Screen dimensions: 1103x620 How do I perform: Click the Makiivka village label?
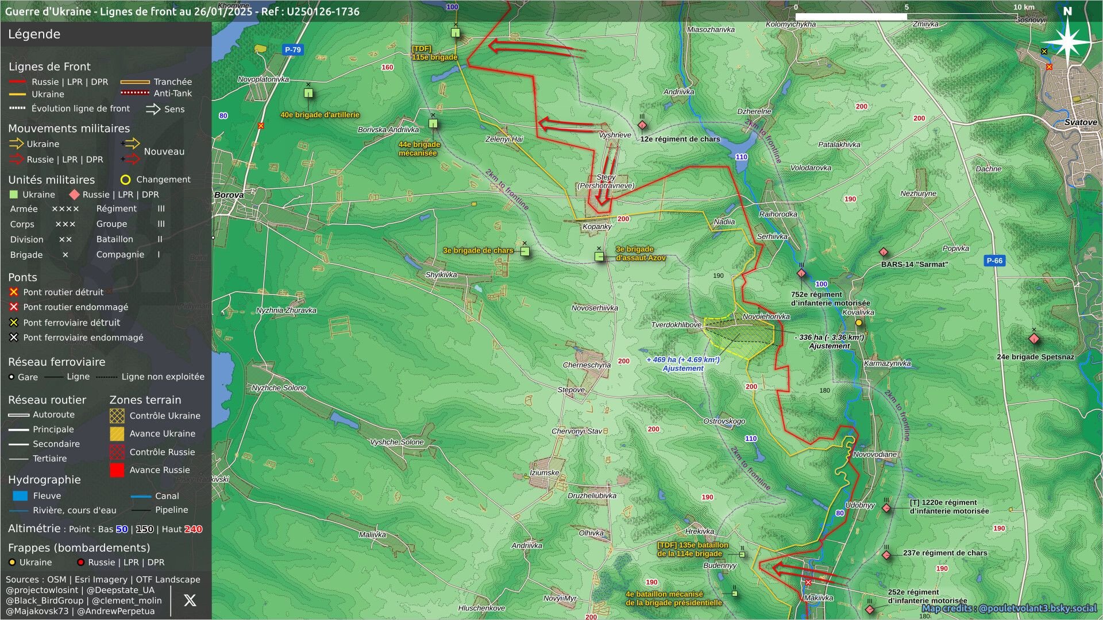click(818, 598)
